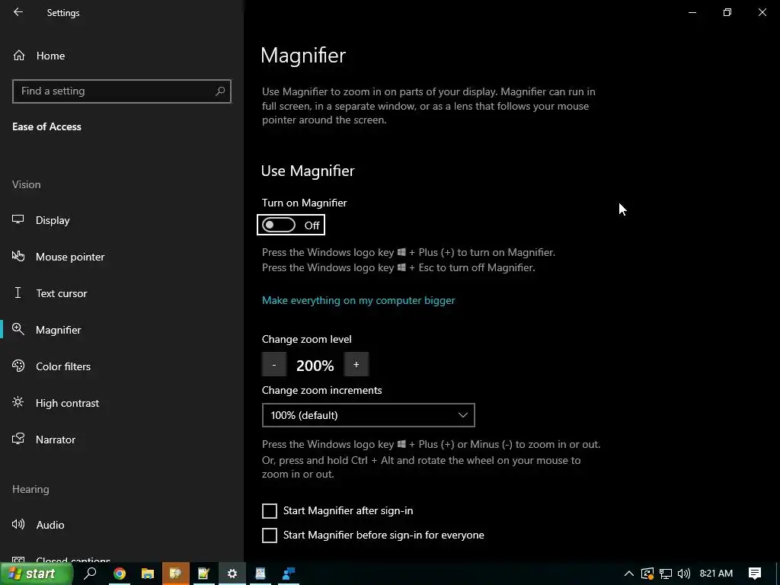780x585 pixels.
Task: Open Make everything on my computer bigger link
Action: point(358,300)
